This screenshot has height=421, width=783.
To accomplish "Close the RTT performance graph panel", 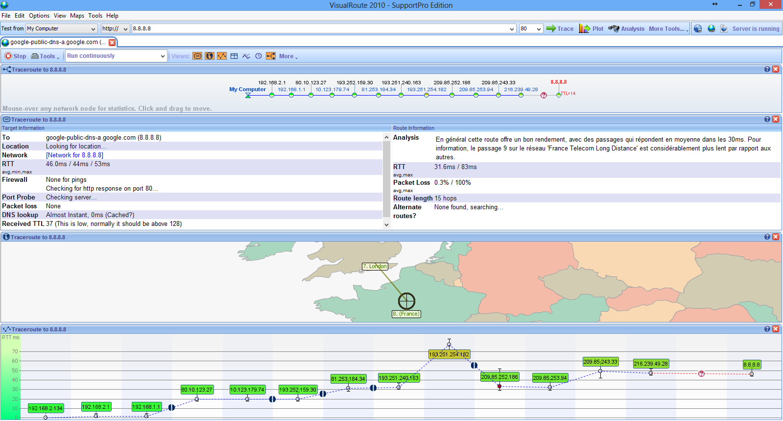I will click(x=776, y=329).
